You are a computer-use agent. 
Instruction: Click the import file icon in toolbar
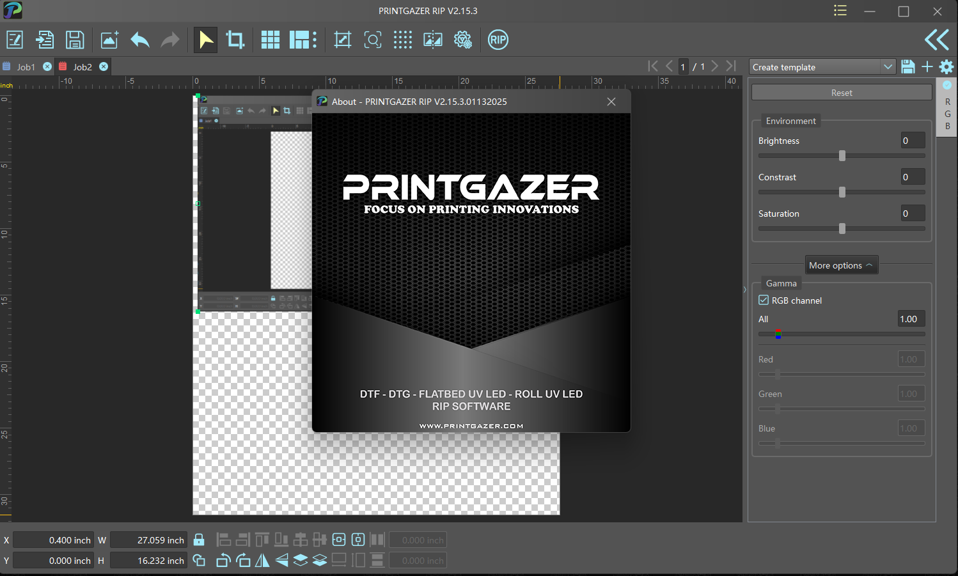pos(45,40)
